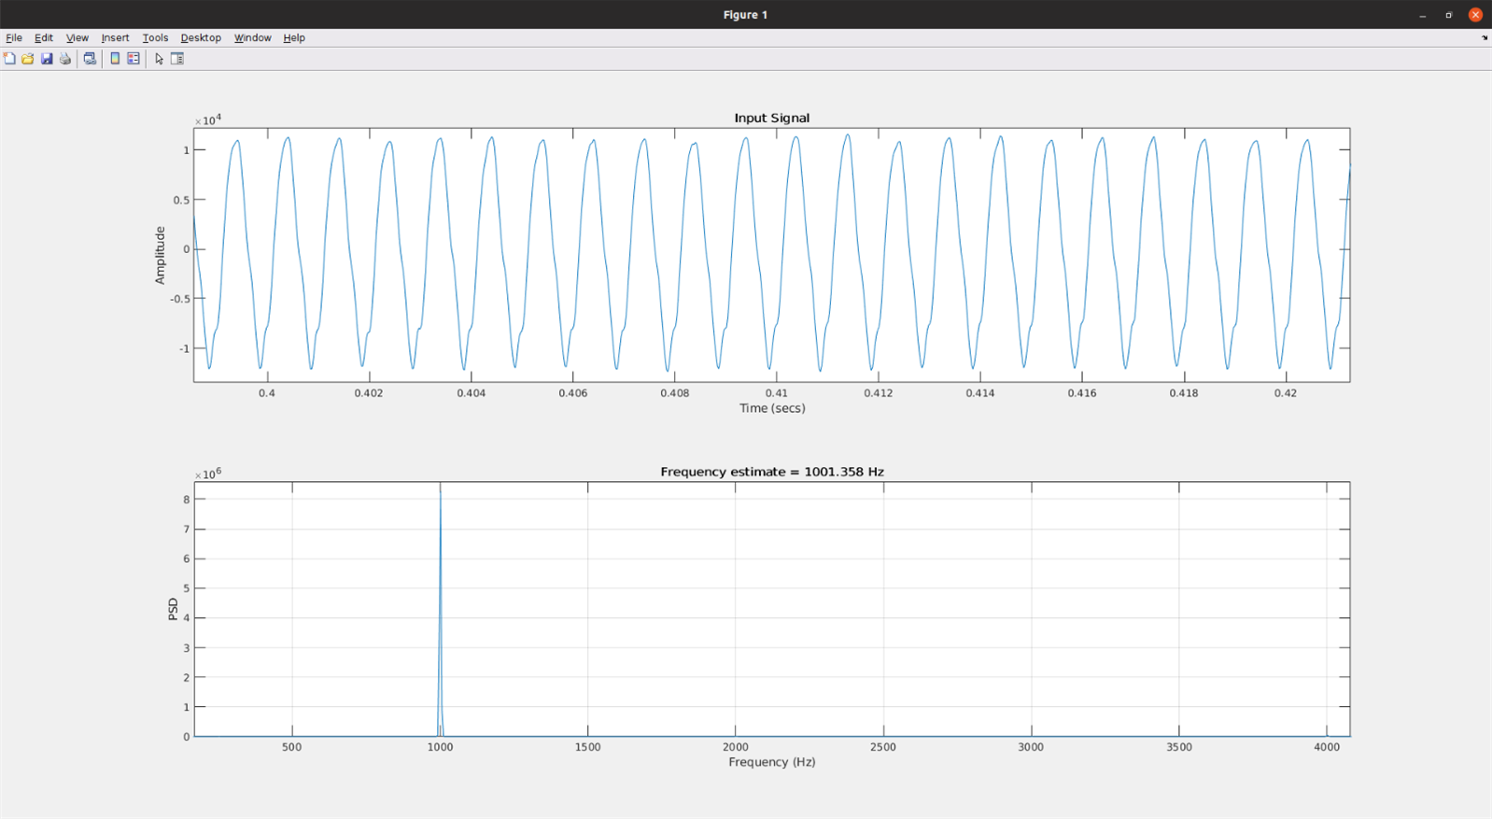The width and height of the screenshot is (1492, 819).
Task: Open the Help menu
Action: click(294, 38)
